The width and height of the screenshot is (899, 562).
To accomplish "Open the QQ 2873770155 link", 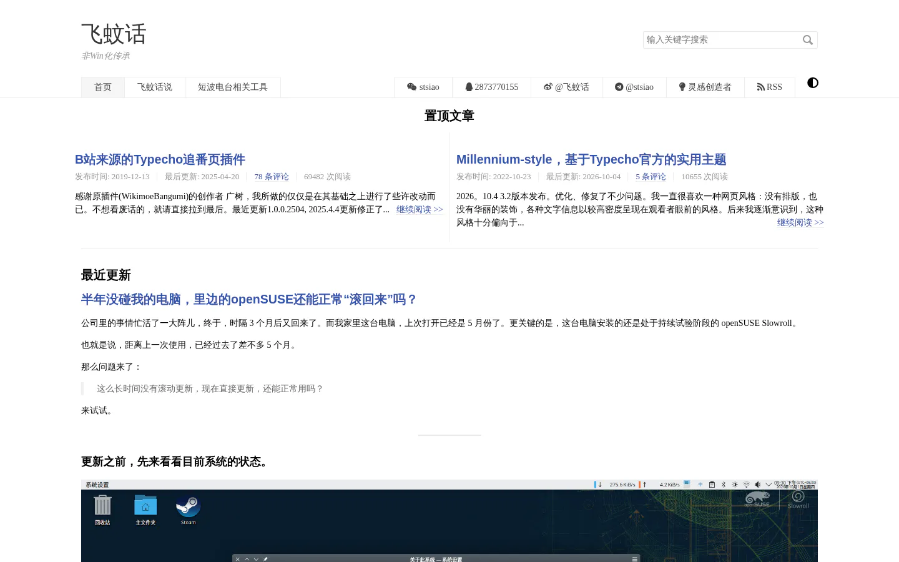I will (492, 87).
